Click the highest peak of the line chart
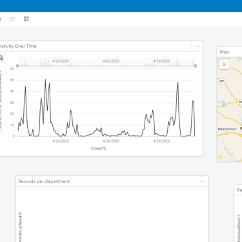 (x=45, y=79)
